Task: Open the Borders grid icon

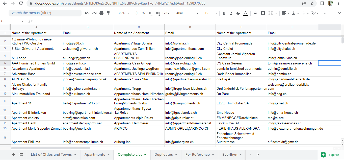Action: click(263, 13)
